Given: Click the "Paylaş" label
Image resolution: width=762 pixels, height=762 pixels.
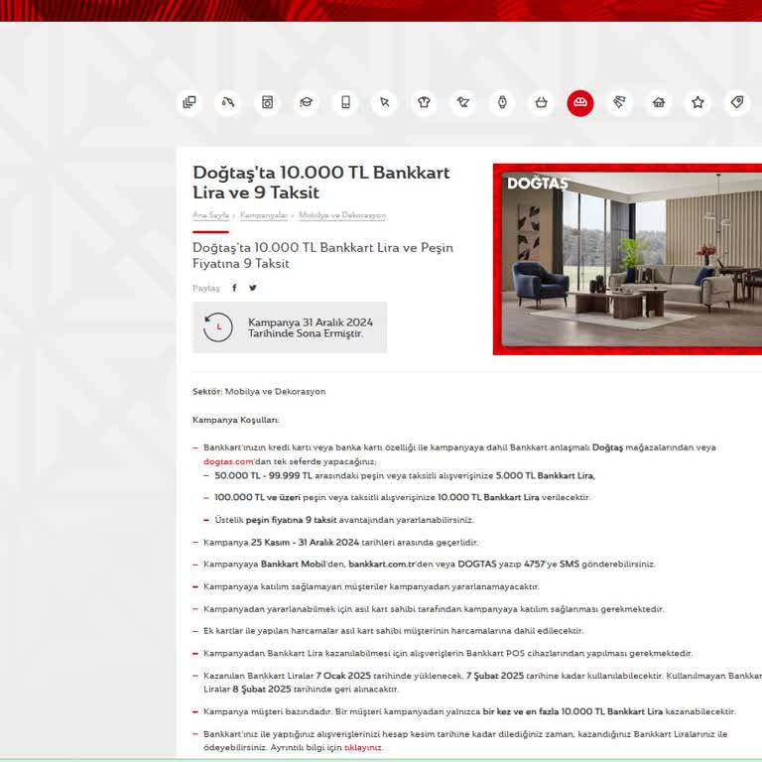Looking at the screenshot, I should point(206,288).
